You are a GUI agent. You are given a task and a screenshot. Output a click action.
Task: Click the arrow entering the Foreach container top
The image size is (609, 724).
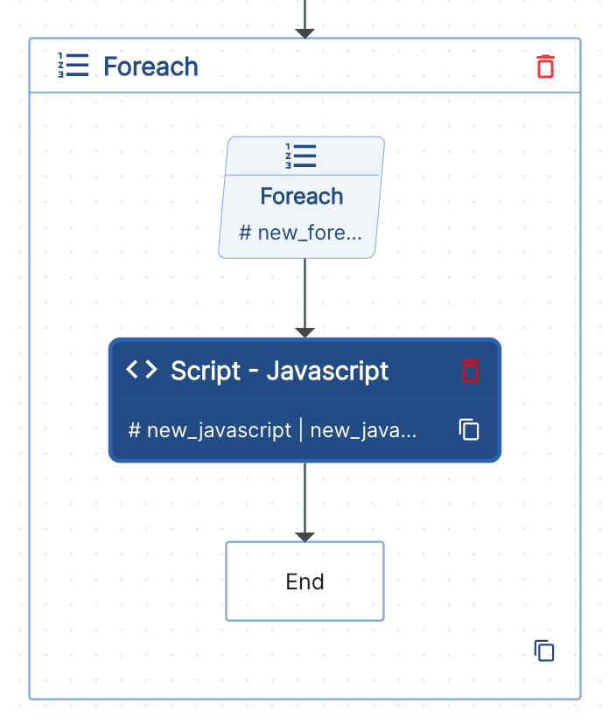[304, 19]
